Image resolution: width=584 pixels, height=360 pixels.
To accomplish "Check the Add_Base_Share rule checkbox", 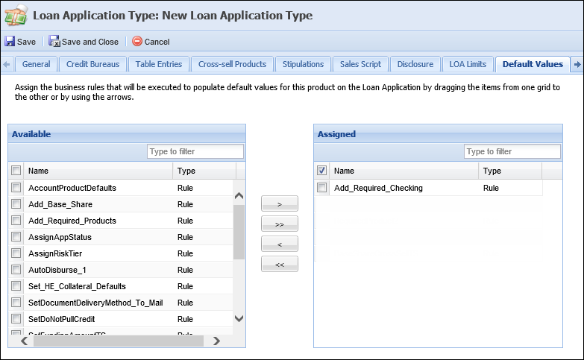I will tap(16, 203).
